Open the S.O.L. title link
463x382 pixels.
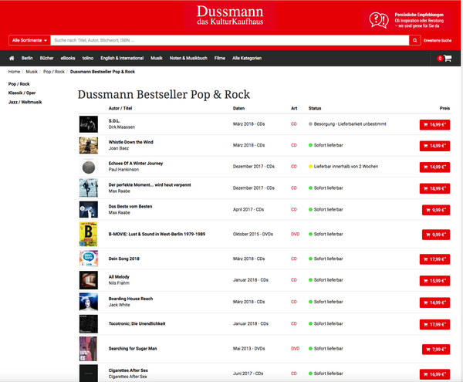point(114,120)
